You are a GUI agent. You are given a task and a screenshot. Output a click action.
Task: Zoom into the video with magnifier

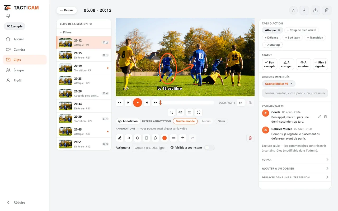(x=171, y=112)
